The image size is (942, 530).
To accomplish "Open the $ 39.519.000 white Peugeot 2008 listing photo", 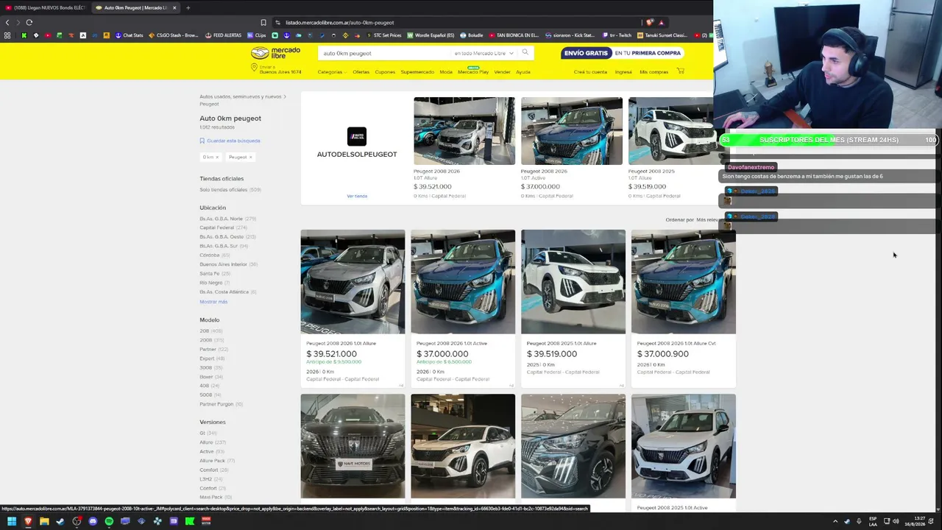I will coord(573,282).
